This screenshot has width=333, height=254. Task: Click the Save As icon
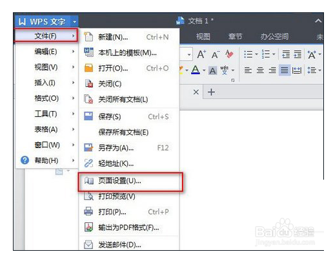point(88,148)
